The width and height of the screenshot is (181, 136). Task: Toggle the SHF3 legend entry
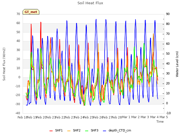pos(92,130)
